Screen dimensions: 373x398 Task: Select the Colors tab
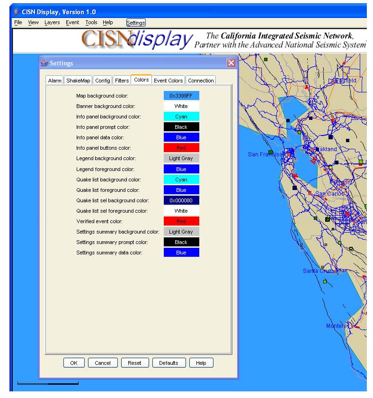(141, 80)
